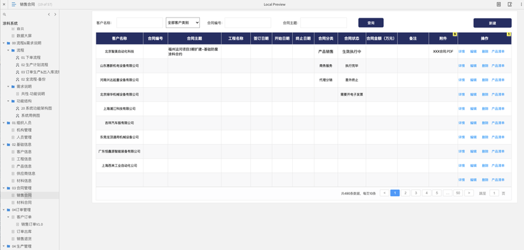524x250 pixels.
Task: Open the three-dot more options menu
Action: click(x=521, y=5)
